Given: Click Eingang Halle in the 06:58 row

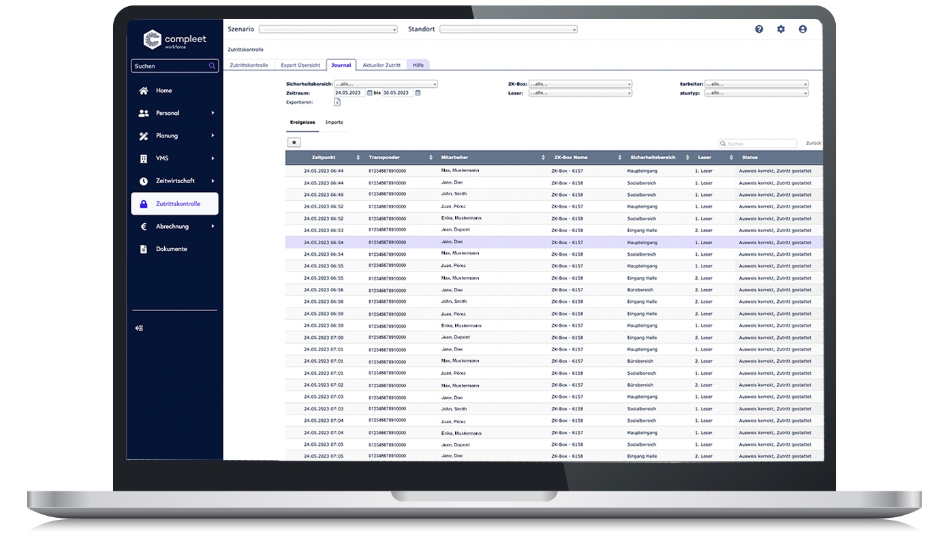Looking at the screenshot, I should 642,301.
